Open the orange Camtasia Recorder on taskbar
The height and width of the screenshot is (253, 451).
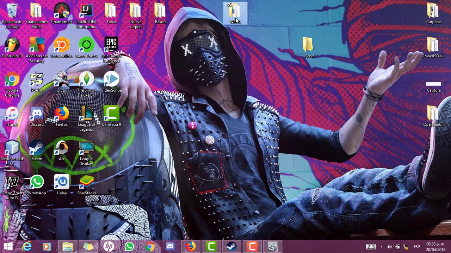click(x=252, y=247)
